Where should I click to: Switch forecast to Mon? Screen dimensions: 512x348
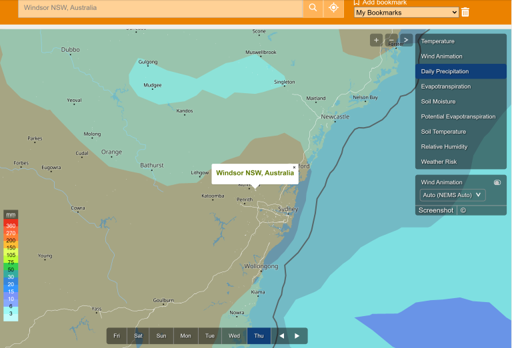(185, 336)
